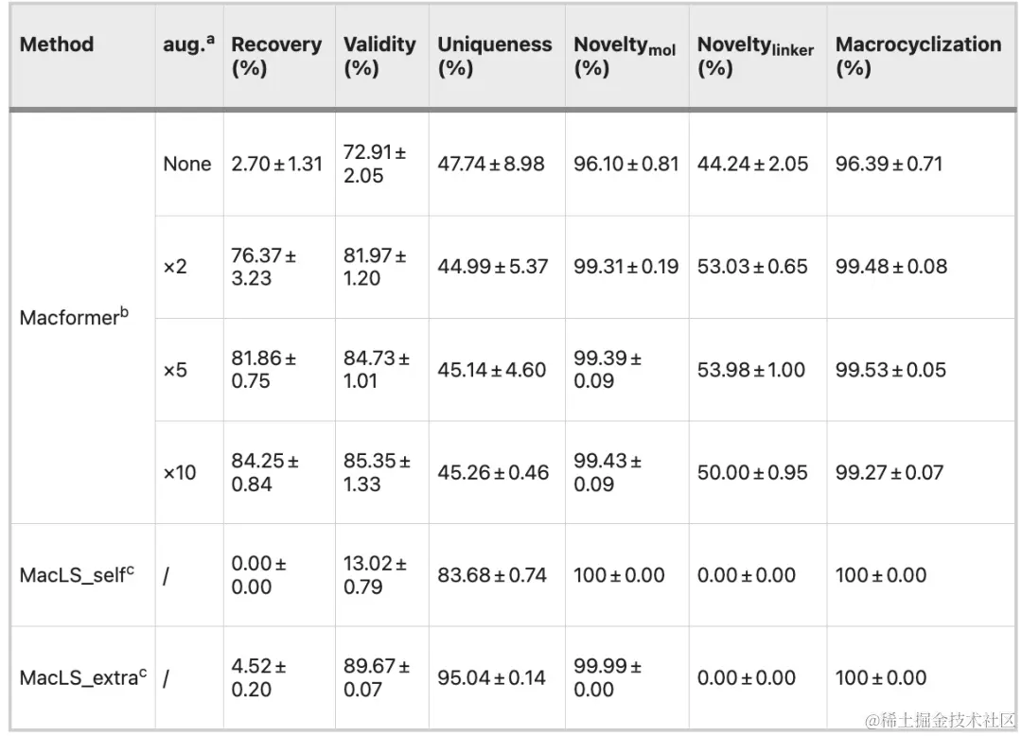Click recovery value "2.70 ± 1.31"
The image size is (1022, 736).
coord(277,164)
